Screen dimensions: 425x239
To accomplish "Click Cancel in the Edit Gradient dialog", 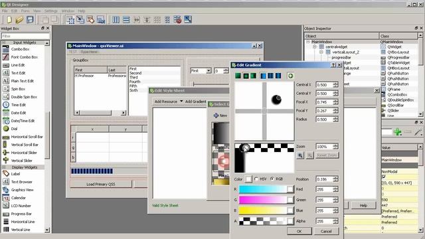I will point(326,231).
